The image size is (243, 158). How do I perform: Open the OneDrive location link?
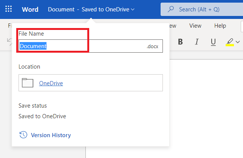click(x=51, y=83)
